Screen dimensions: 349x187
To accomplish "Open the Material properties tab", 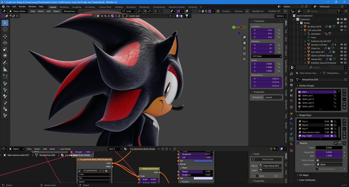I will tap(291, 144).
